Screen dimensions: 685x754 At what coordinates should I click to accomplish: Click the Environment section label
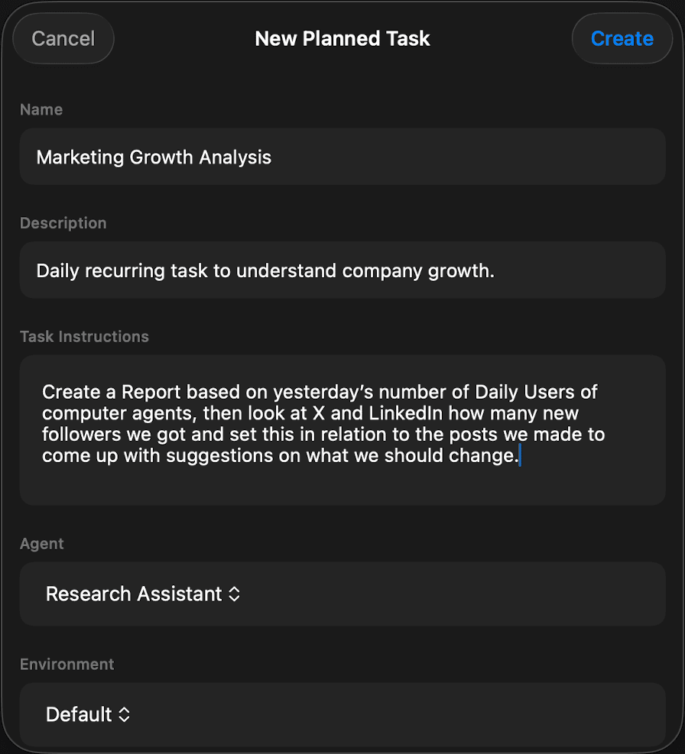click(67, 664)
